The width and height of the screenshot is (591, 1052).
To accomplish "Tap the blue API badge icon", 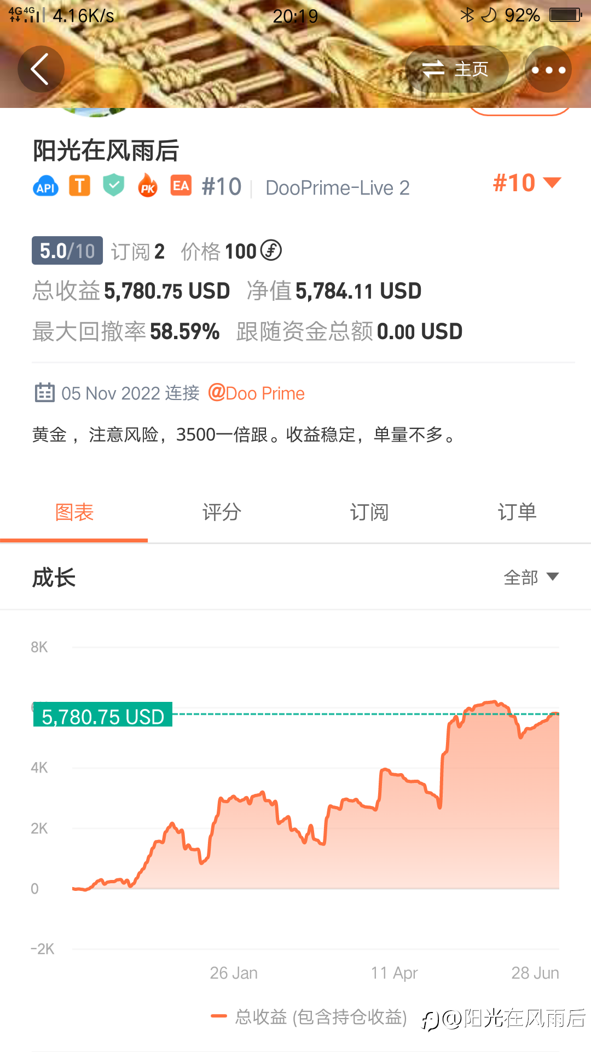I will [46, 187].
